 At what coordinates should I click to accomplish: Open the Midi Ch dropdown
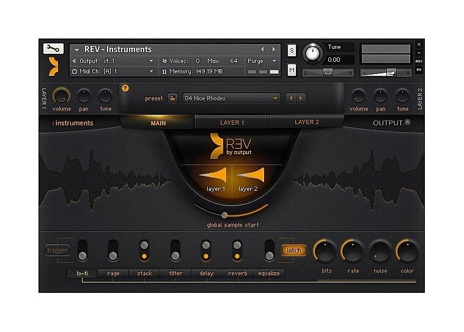tap(151, 72)
